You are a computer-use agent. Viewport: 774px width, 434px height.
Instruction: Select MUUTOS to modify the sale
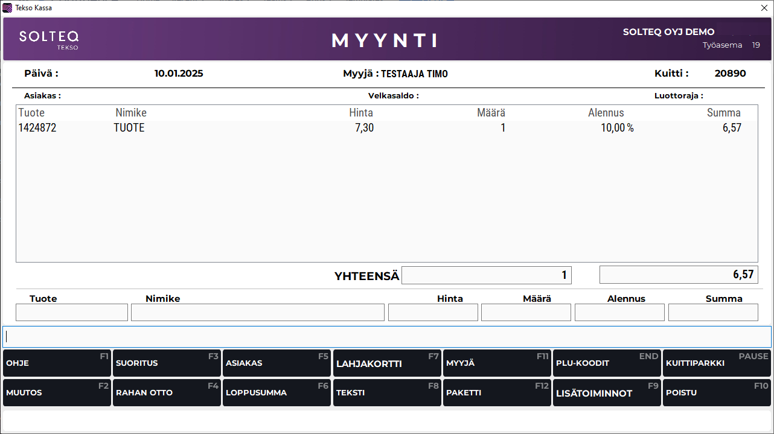[x=57, y=392]
